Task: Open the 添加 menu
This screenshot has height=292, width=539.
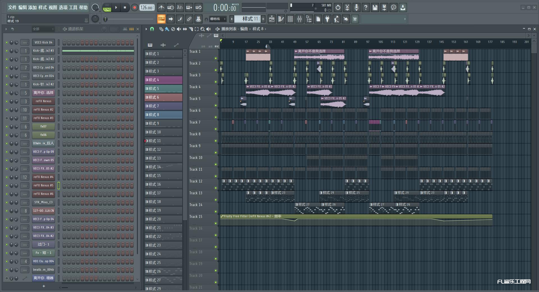Action: [33, 8]
